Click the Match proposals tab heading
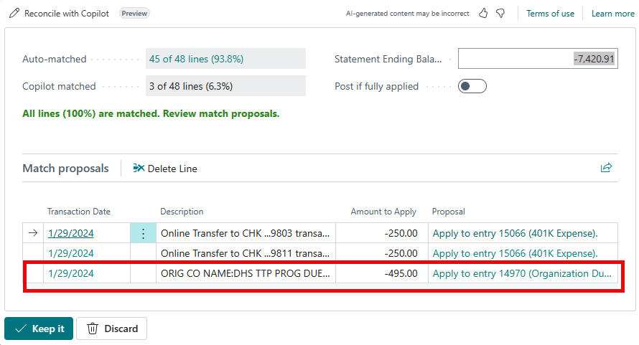 tap(65, 169)
